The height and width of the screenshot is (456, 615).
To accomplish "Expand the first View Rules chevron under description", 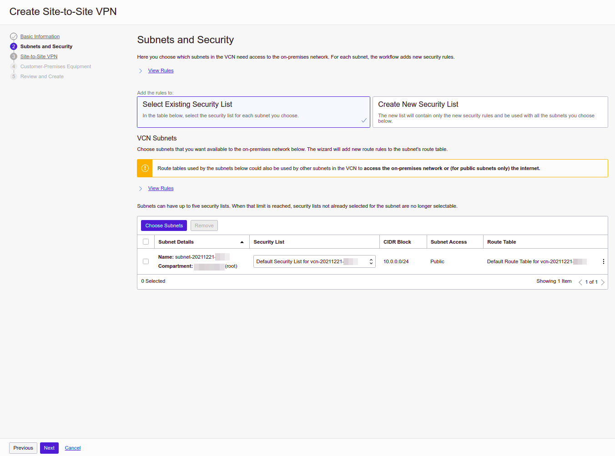I will click(x=141, y=71).
